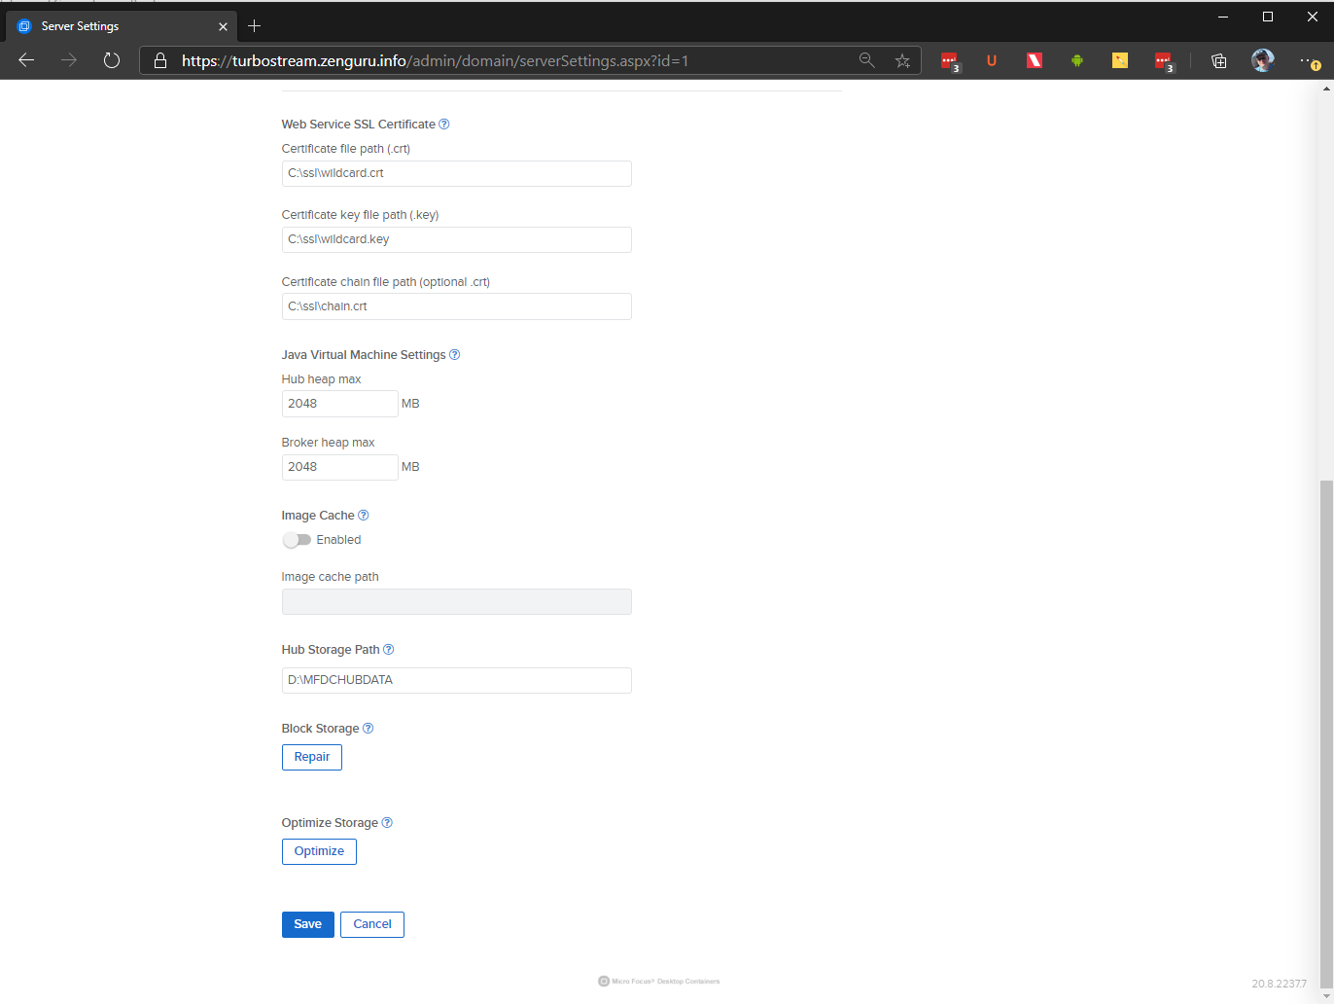Click the Java Virtual Machine Settings help icon
Viewport: 1334px width, 1004px height.
click(454, 355)
